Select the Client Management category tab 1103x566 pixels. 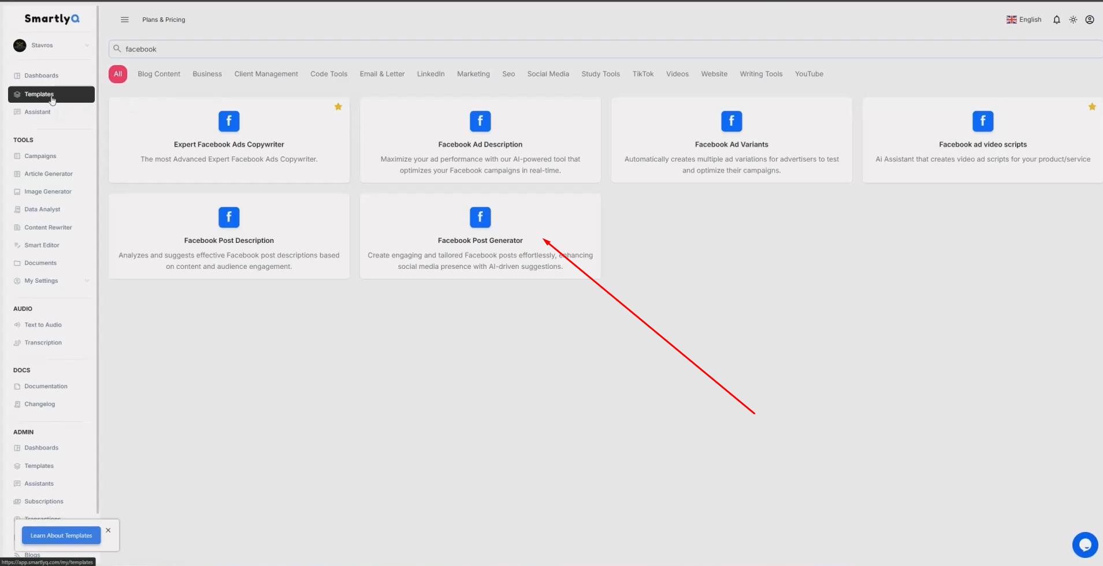coord(266,74)
